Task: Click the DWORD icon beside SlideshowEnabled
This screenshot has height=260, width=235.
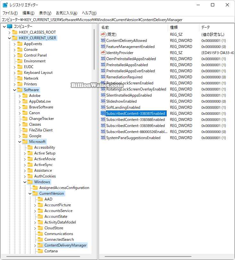Action: tap(103, 101)
